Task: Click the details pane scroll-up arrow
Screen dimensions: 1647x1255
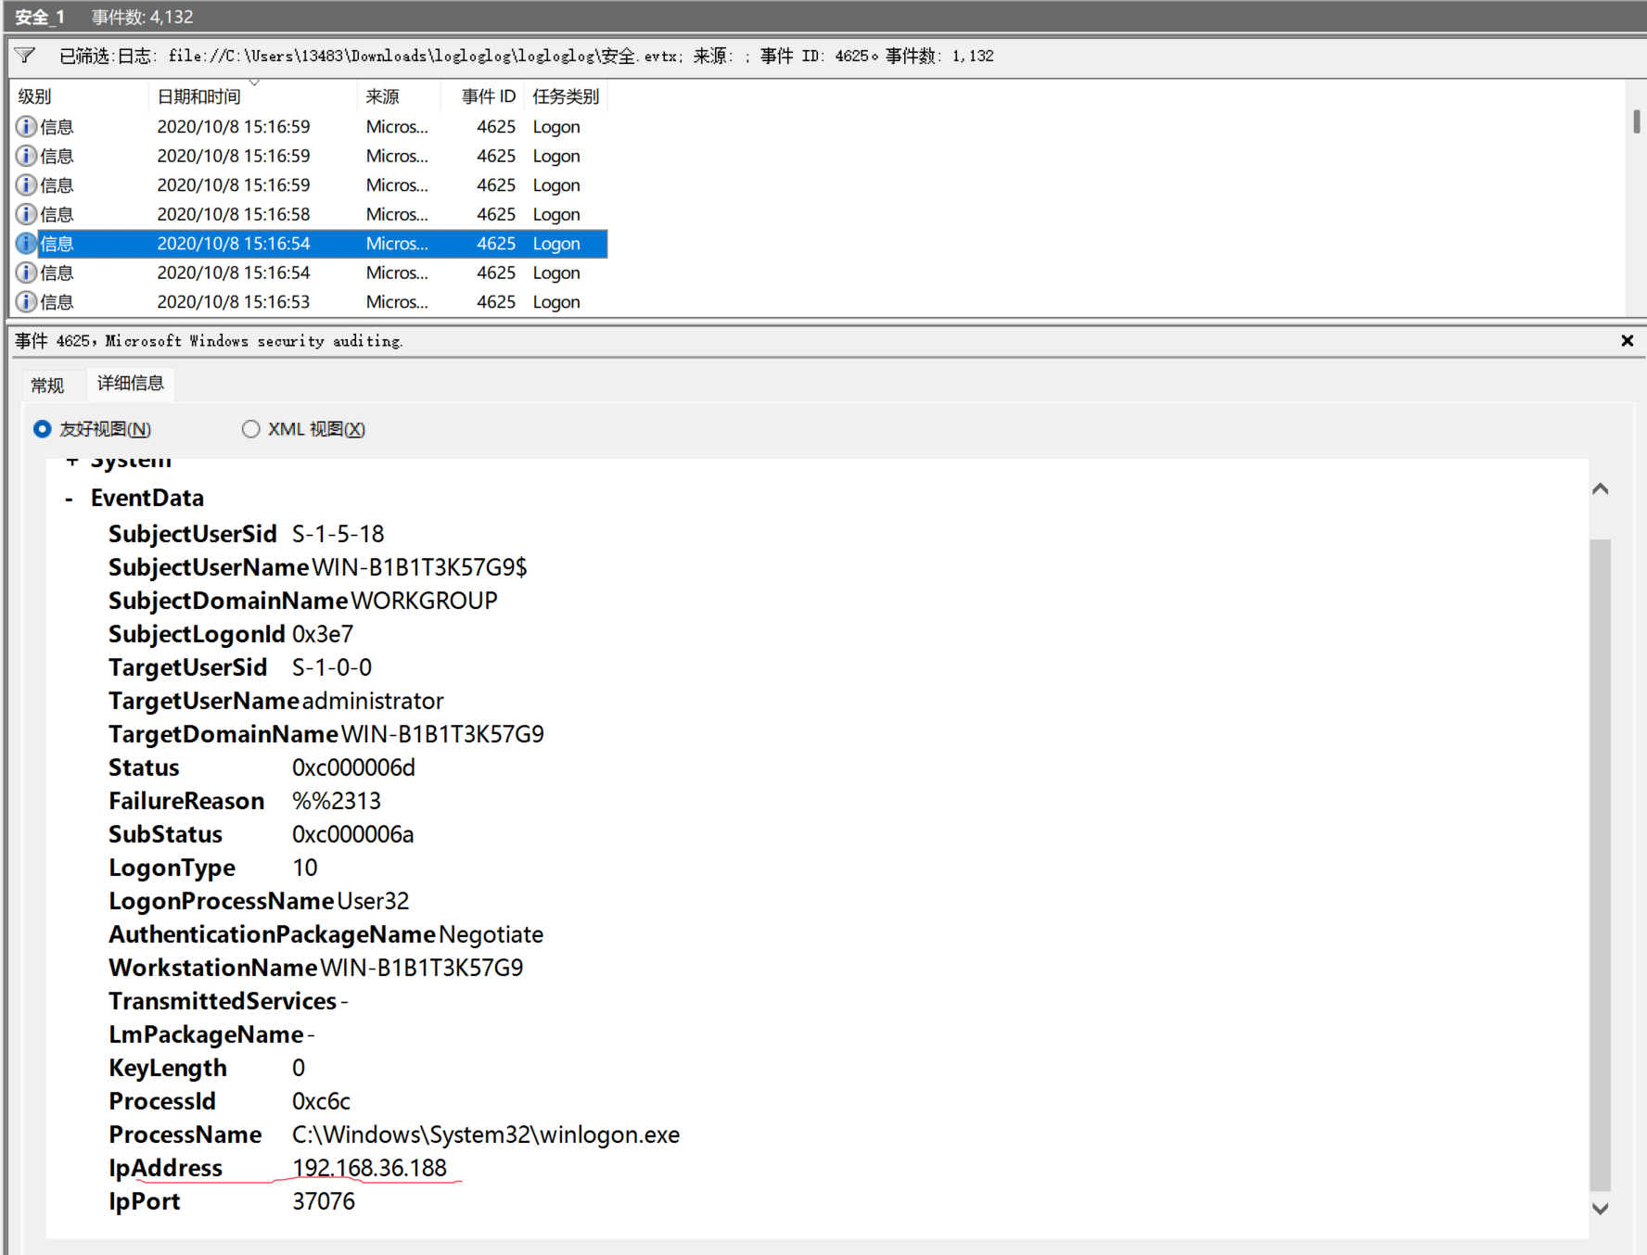Action: [x=1600, y=489]
